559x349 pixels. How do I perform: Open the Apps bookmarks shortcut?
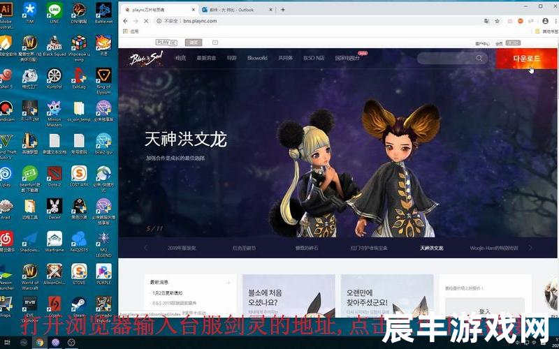point(131,31)
